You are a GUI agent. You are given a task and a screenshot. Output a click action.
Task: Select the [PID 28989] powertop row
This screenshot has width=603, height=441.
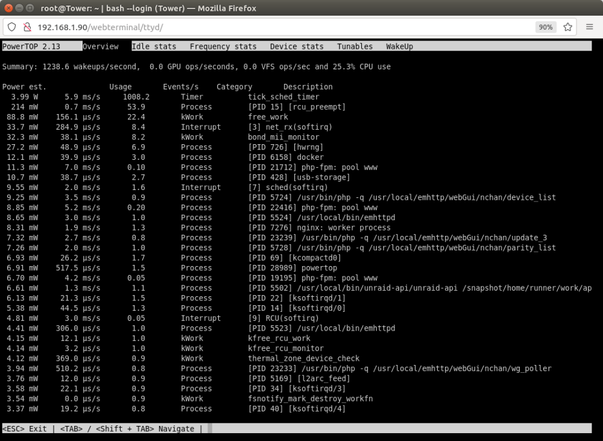(171, 267)
